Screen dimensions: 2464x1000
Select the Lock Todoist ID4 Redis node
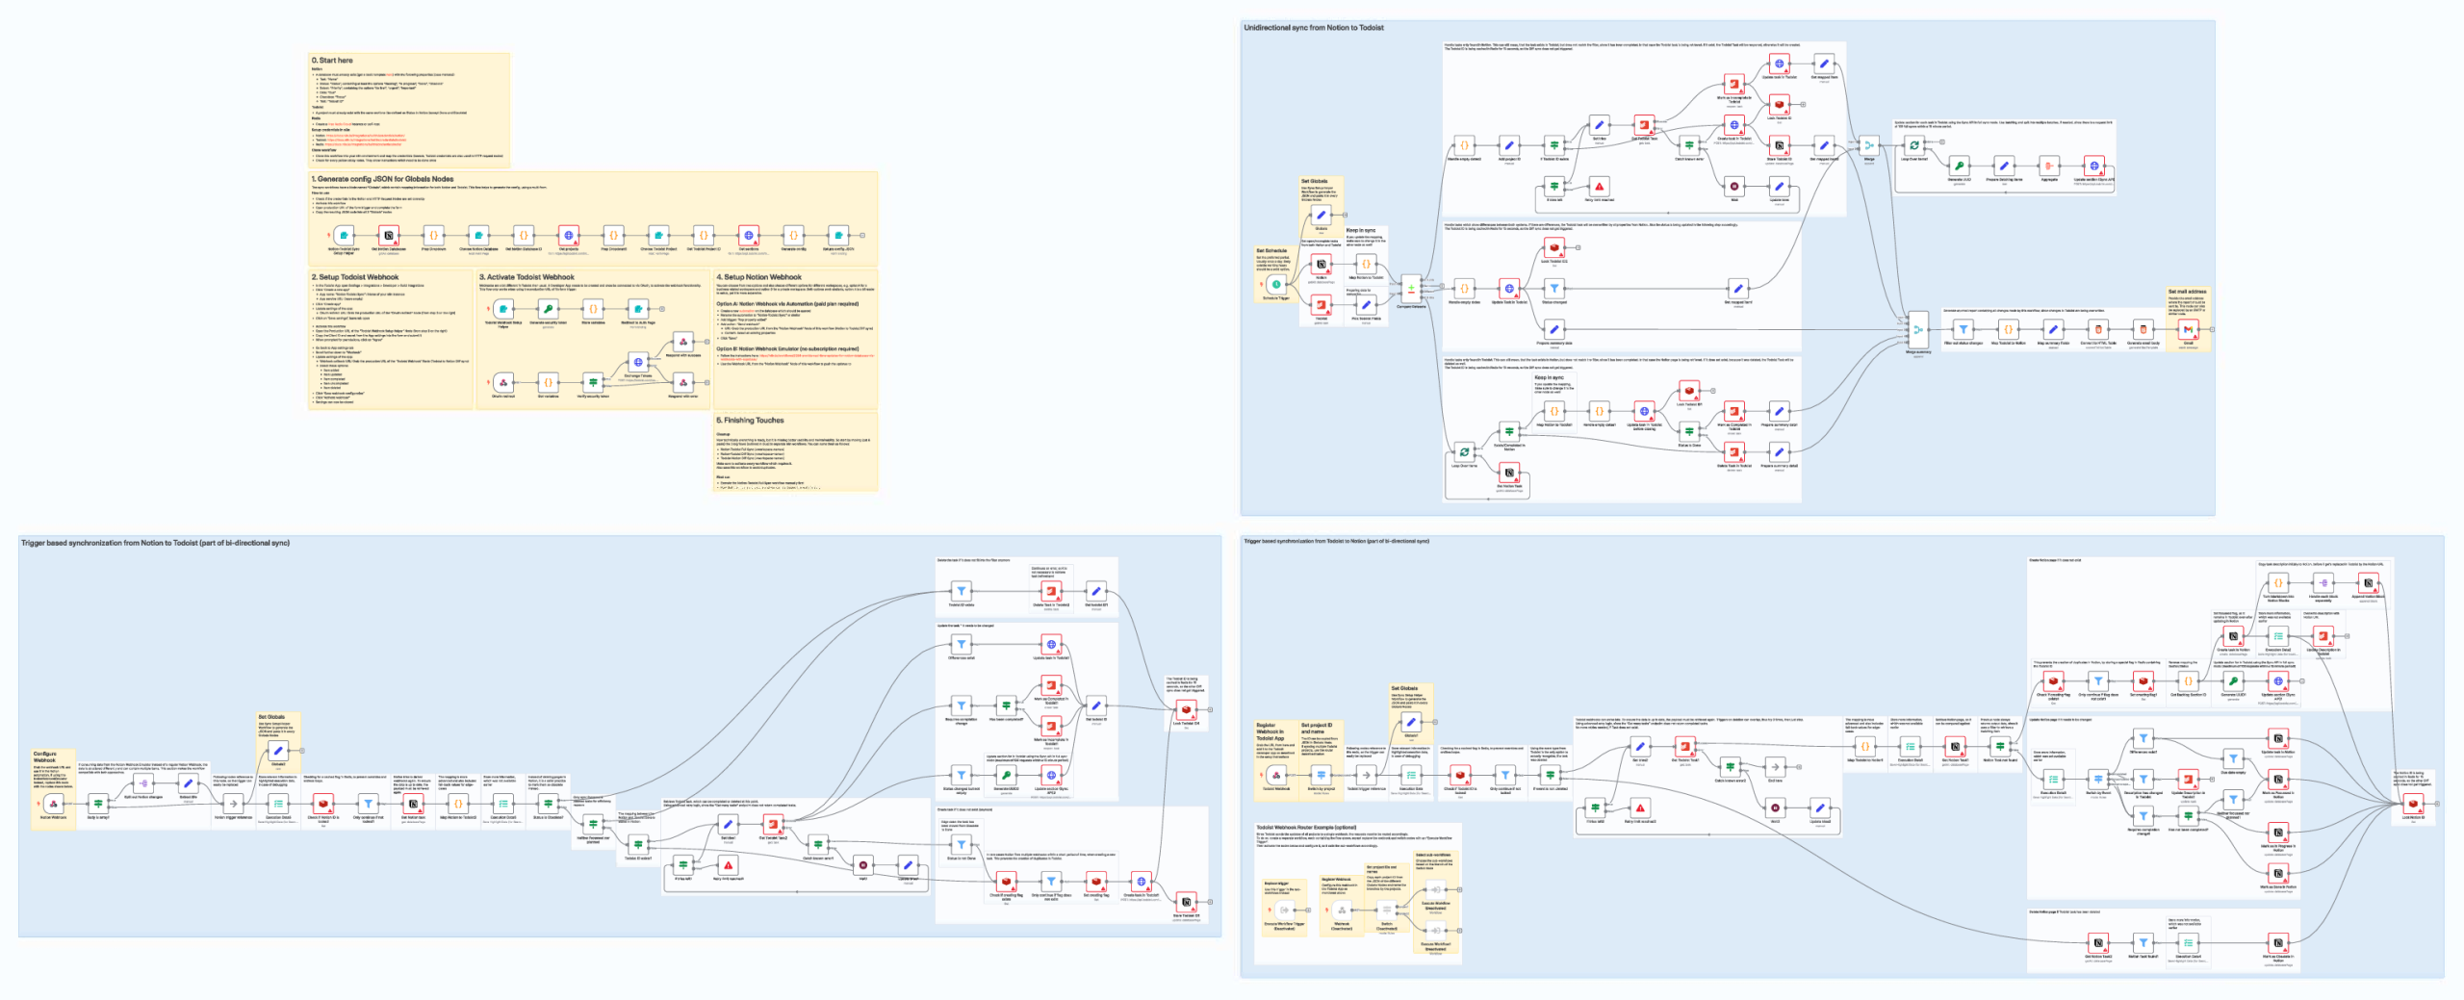coord(1186,710)
